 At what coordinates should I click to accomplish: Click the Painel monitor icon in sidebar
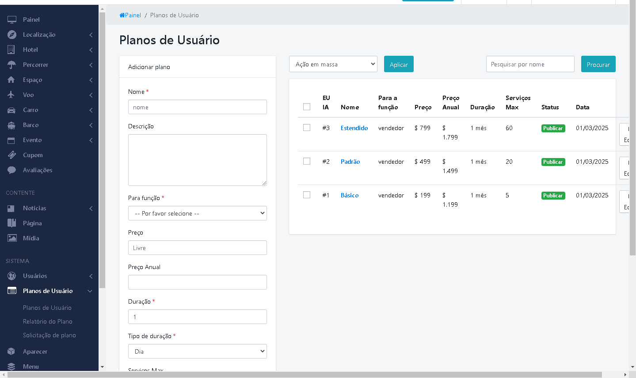coord(12,19)
